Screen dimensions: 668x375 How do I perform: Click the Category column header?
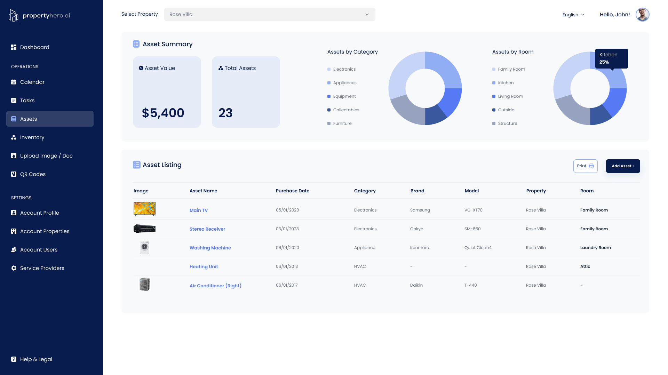coord(365,191)
